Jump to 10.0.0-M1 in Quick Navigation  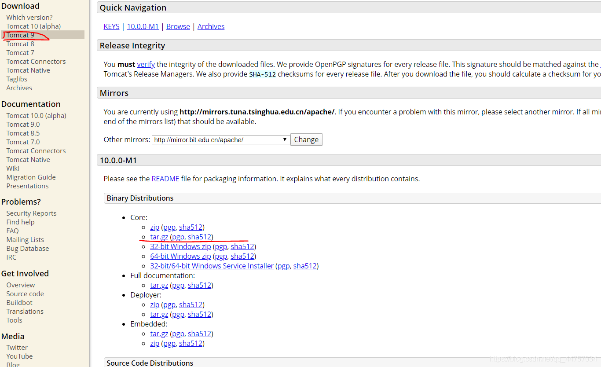coord(143,26)
